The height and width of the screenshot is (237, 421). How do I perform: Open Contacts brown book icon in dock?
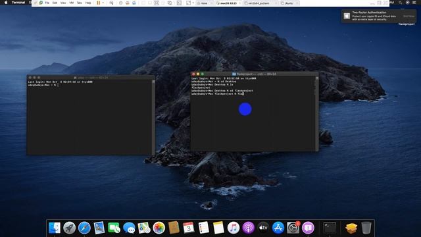[x=174, y=228]
